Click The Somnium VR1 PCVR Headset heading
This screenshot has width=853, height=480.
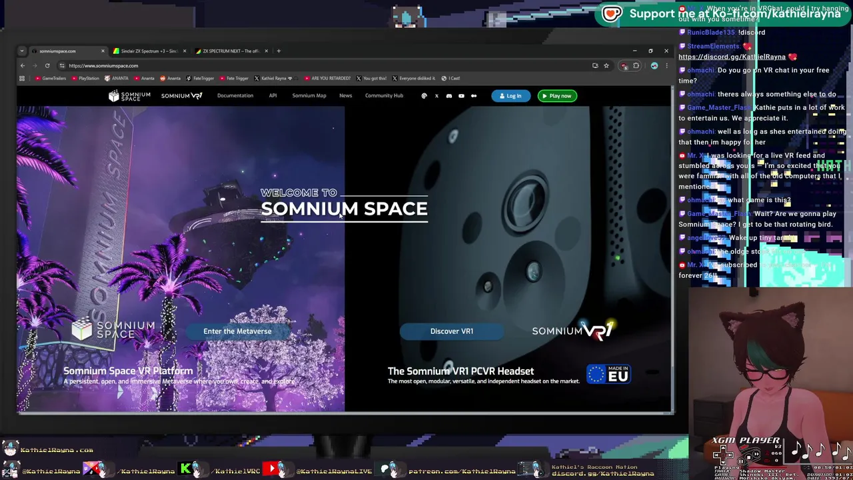pyautogui.click(x=460, y=371)
